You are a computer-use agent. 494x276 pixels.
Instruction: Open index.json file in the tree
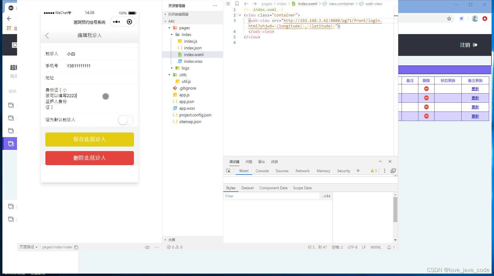coord(192,48)
